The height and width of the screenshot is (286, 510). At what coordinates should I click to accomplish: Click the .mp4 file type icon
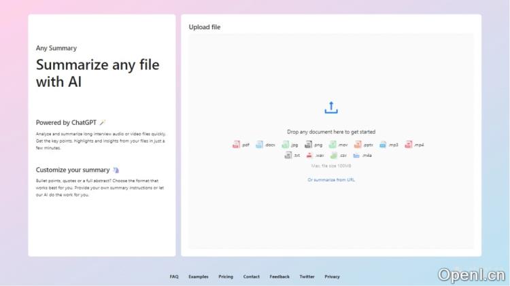coord(409,145)
